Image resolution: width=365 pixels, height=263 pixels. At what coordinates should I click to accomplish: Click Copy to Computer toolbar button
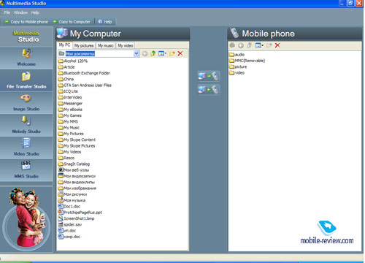72,22
